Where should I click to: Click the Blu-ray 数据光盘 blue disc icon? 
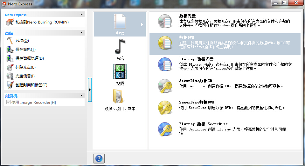[x=165, y=64]
